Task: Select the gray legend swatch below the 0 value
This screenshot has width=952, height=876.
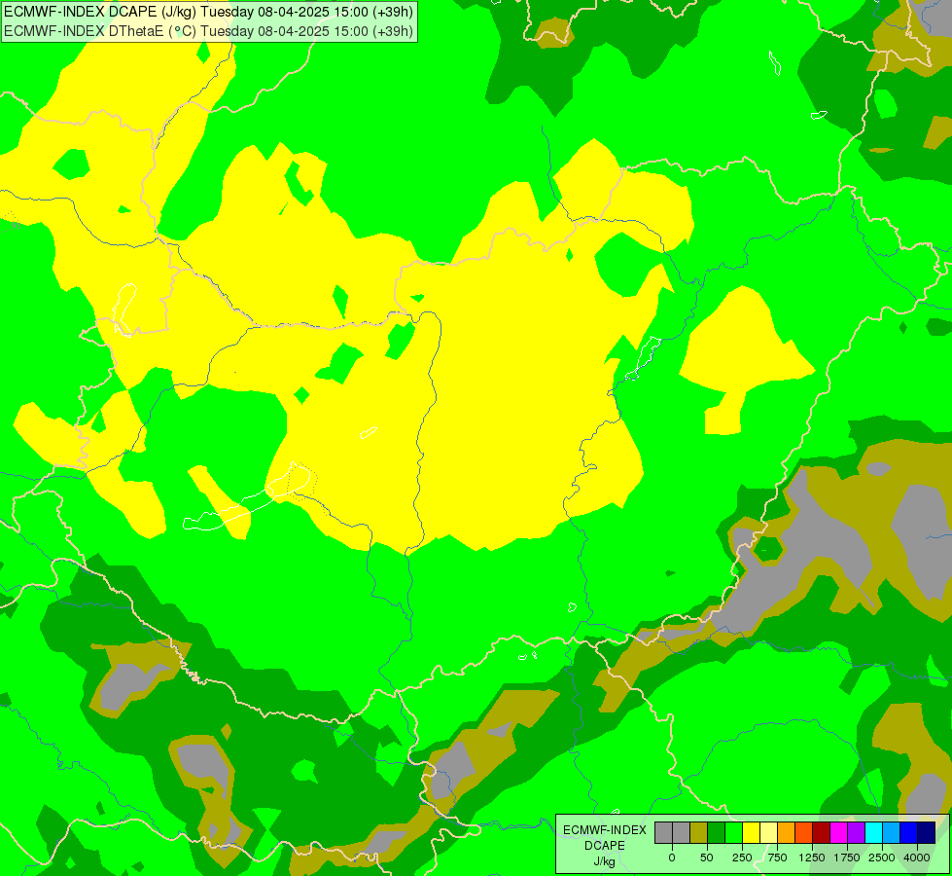Action: click(663, 833)
